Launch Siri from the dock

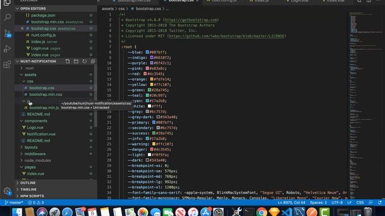pyautogui.click(x=42, y=212)
